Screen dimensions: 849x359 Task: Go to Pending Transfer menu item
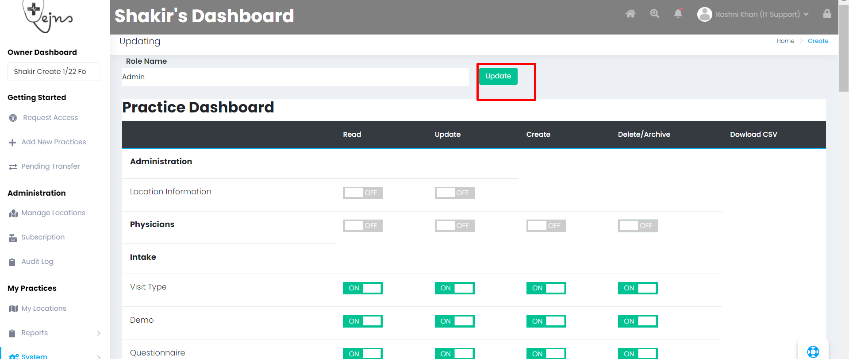50,166
